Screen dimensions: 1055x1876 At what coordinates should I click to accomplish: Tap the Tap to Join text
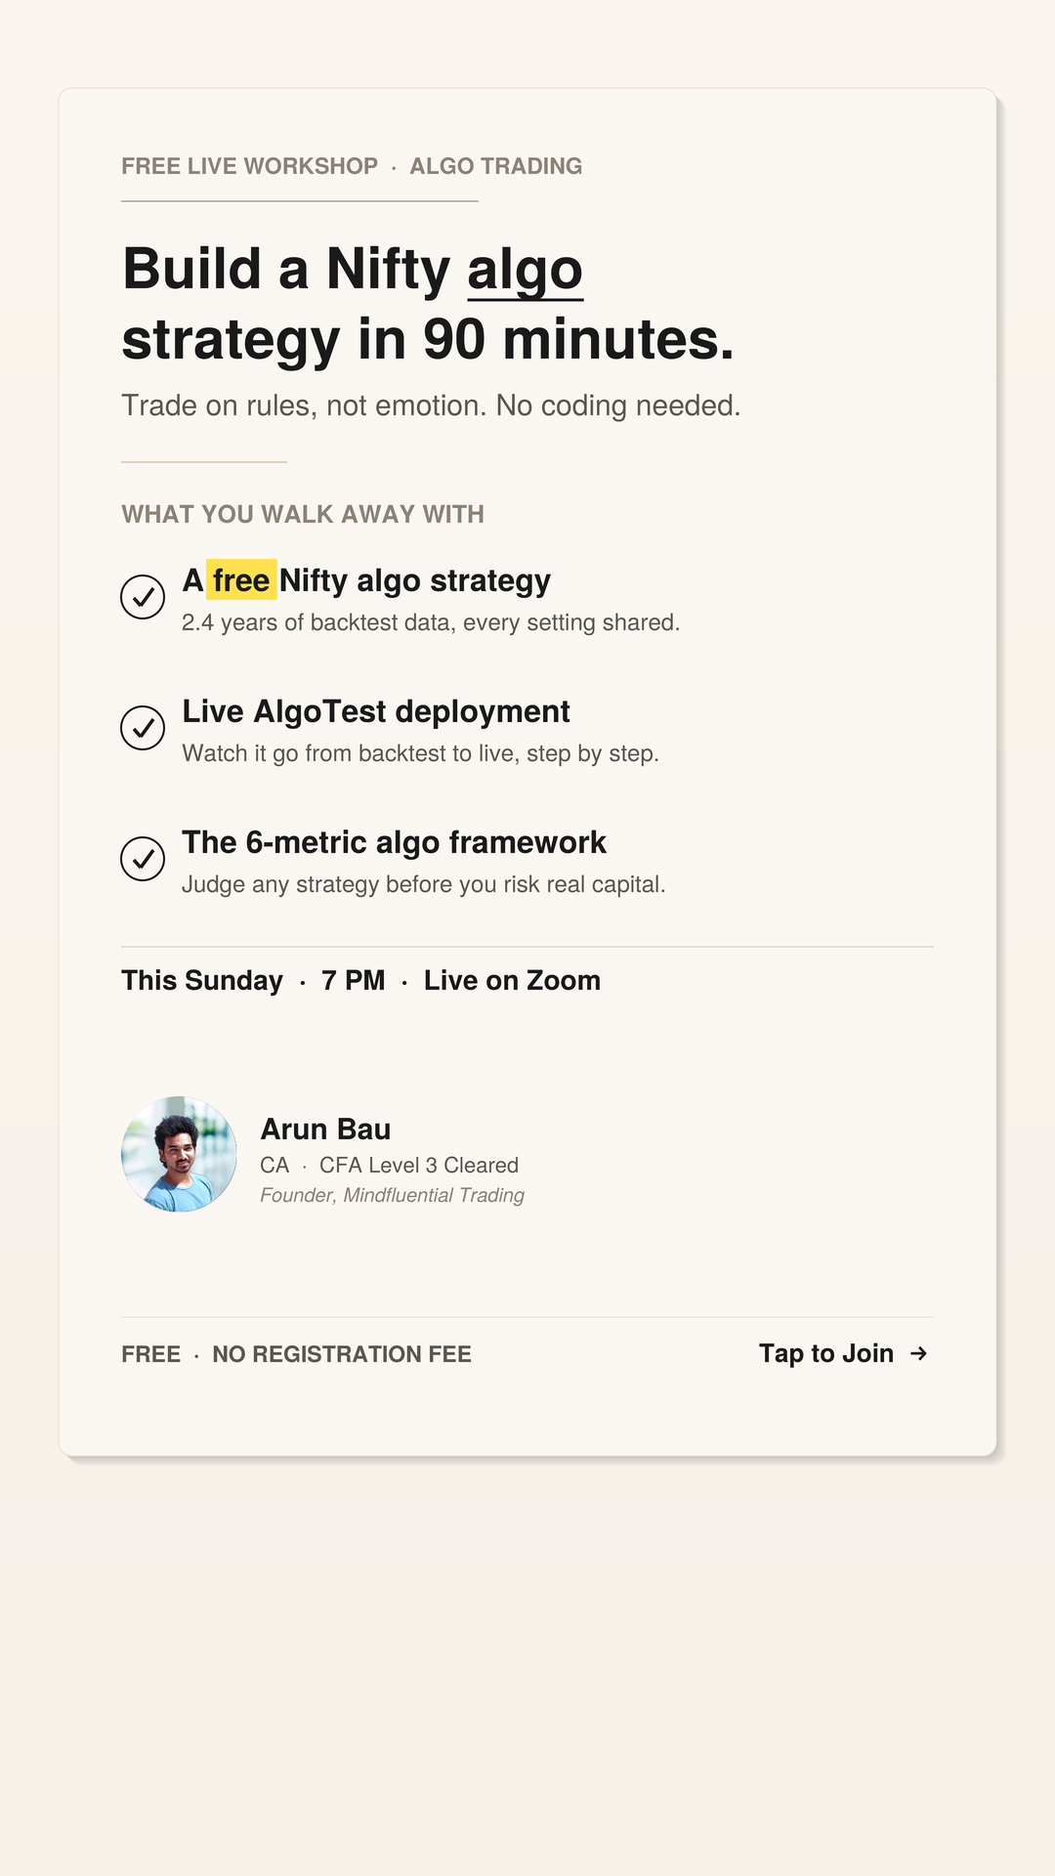[826, 1353]
